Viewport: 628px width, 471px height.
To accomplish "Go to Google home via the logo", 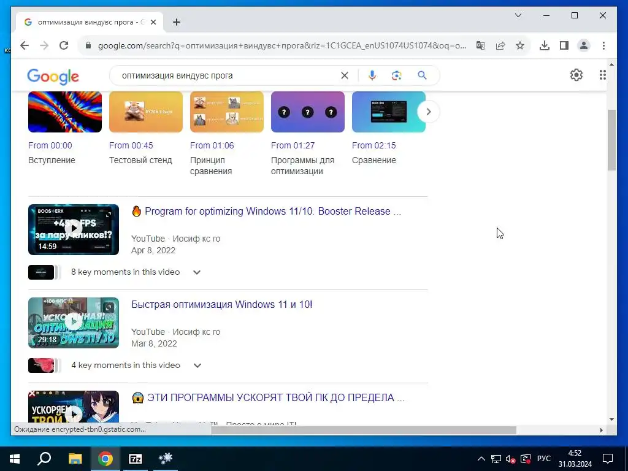I will click(x=53, y=76).
